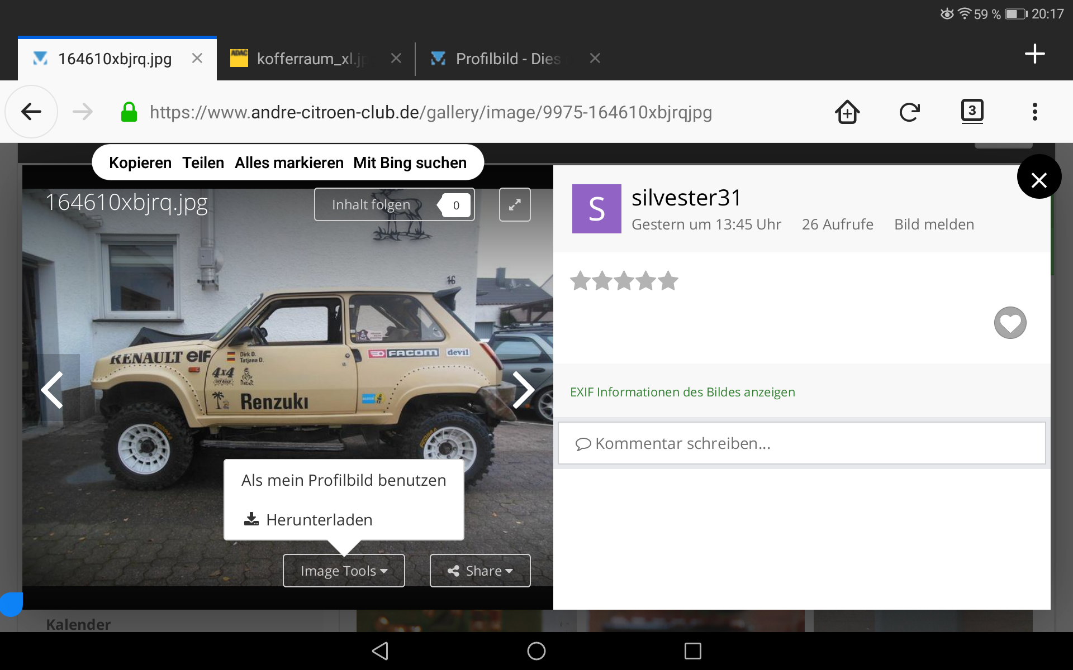The width and height of the screenshot is (1073, 670).
Task: Click the 26 Aufrufe view count
Action: pyautogui.click(x=838, y=224)
